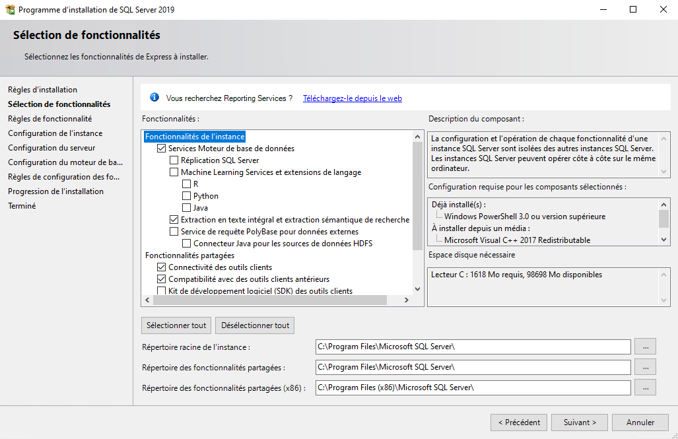Click the instance root directory path field
678x439 pixels.
click(473, 347)
